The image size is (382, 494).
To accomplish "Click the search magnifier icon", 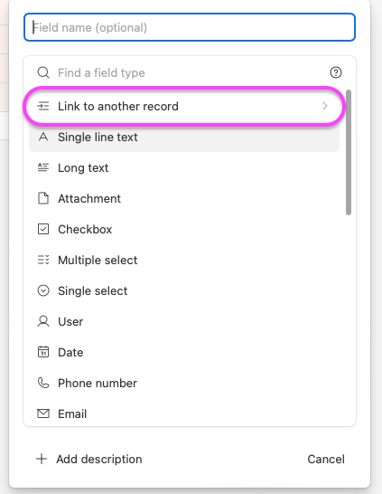I will pyautogui.click(x=43, y=72).
